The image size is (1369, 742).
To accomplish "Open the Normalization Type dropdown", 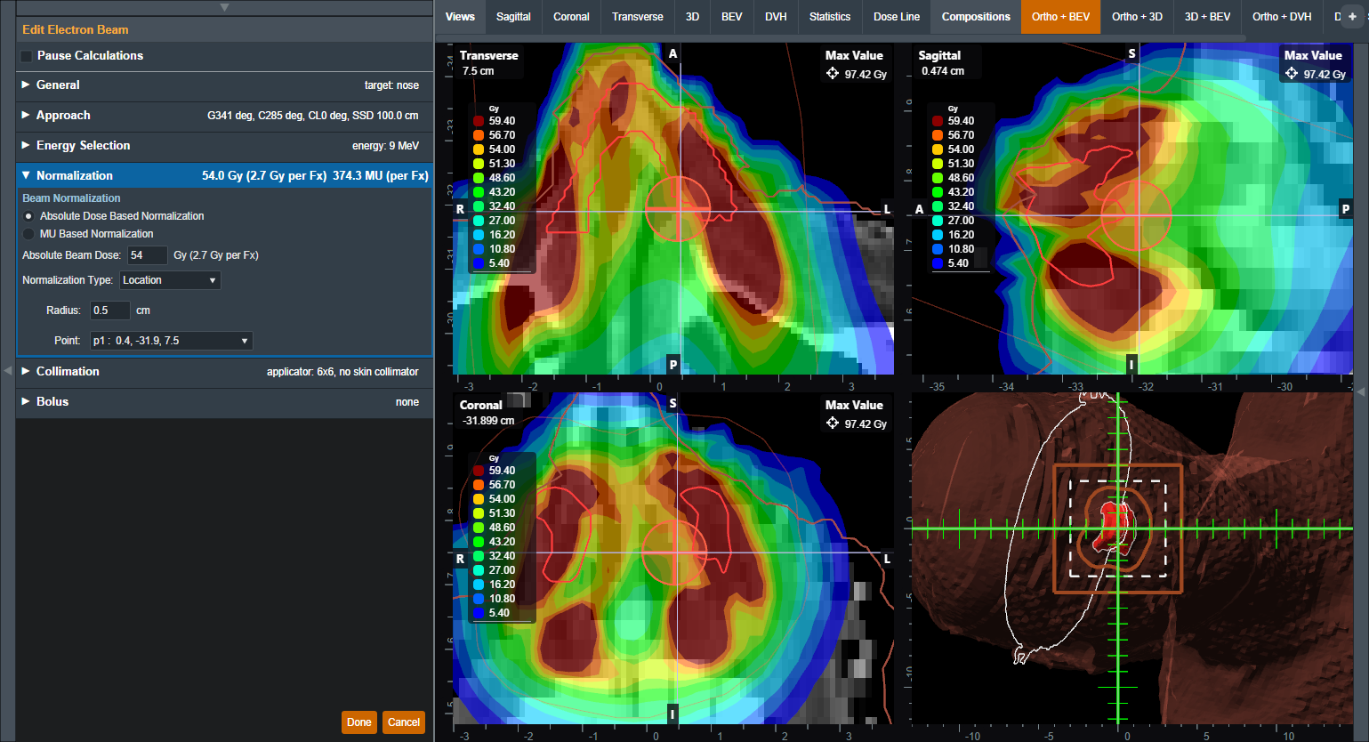I will [169, 280].
